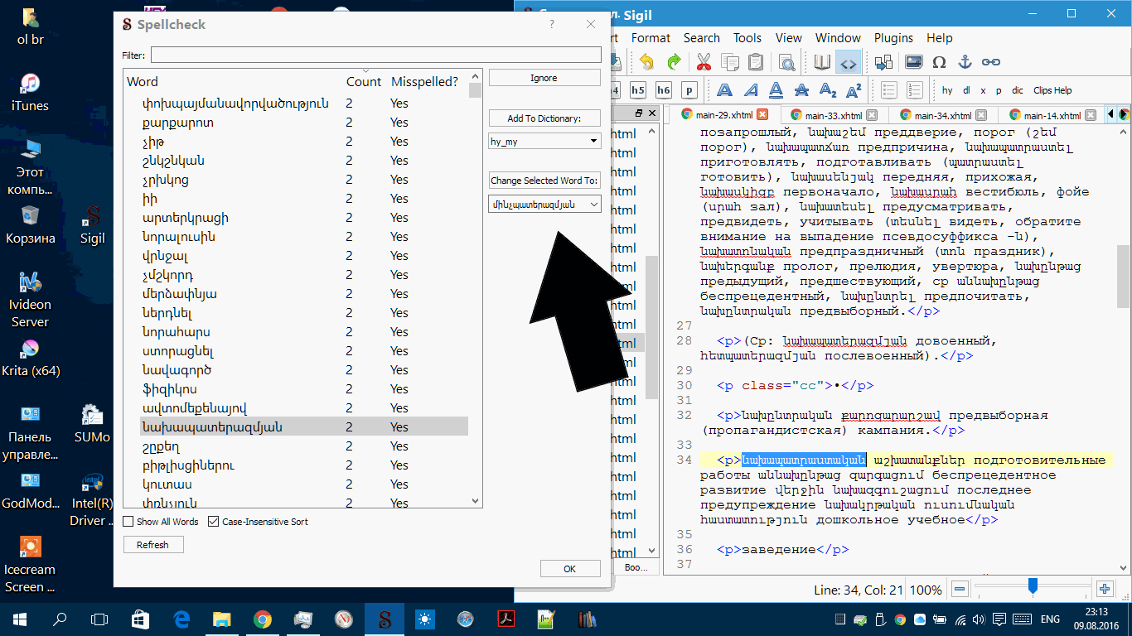Sort the word list by Count column header
The image size is (1132, 636).
363,82
